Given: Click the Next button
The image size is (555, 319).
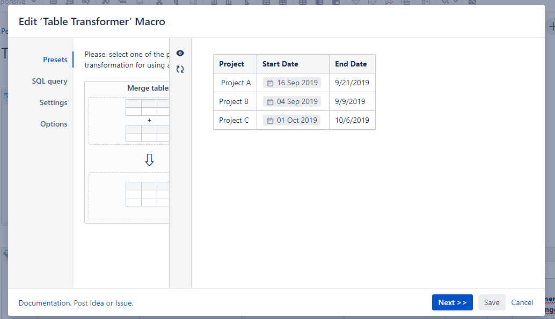Looking at the screenshot, I should click(452, 302).
